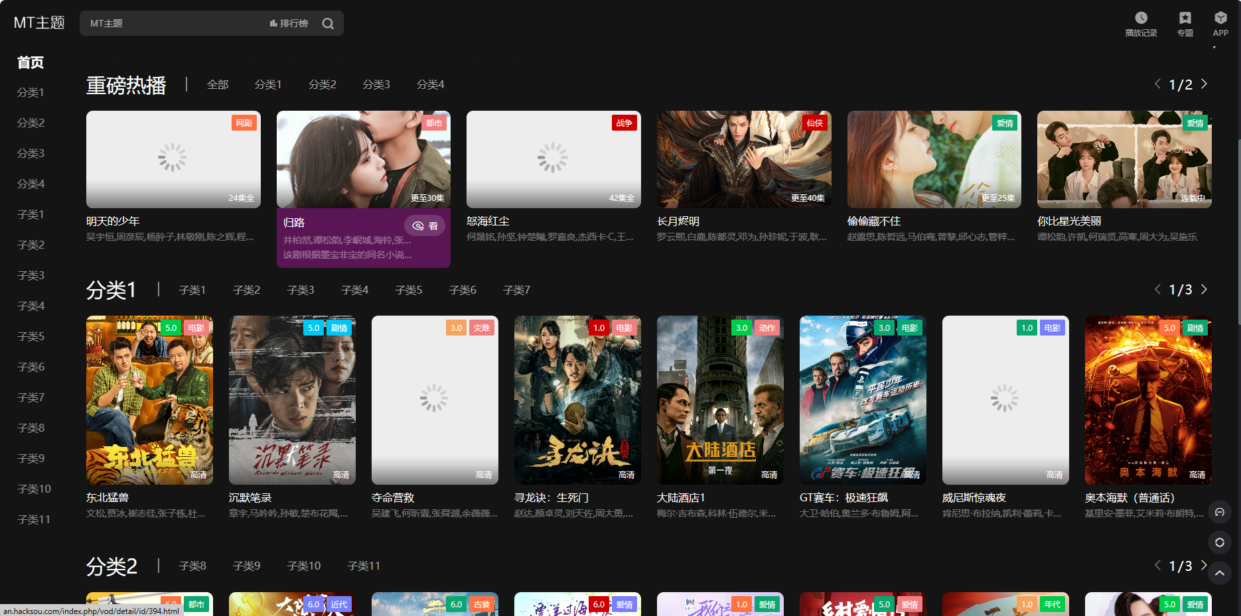The image size is (1241, 616).
Task: Open the 偷偷藏不住 poster thumbnail
Action: click(934, 159)
